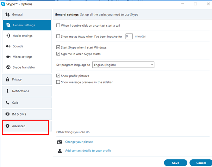The width and height of the screenshot is (212, 167).
Task: Uncheck Show profile pictures
Action: click(58, 76)
